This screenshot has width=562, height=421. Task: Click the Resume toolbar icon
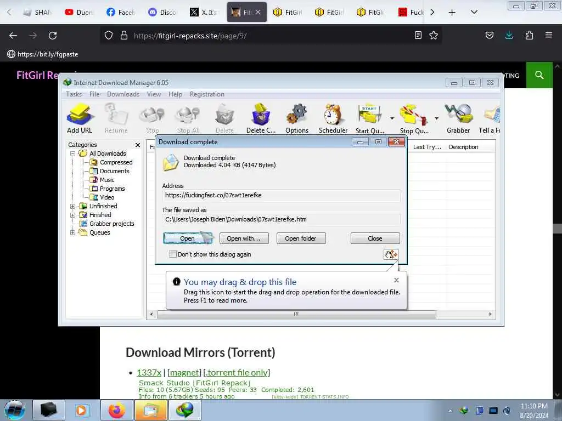pos(116,118)
